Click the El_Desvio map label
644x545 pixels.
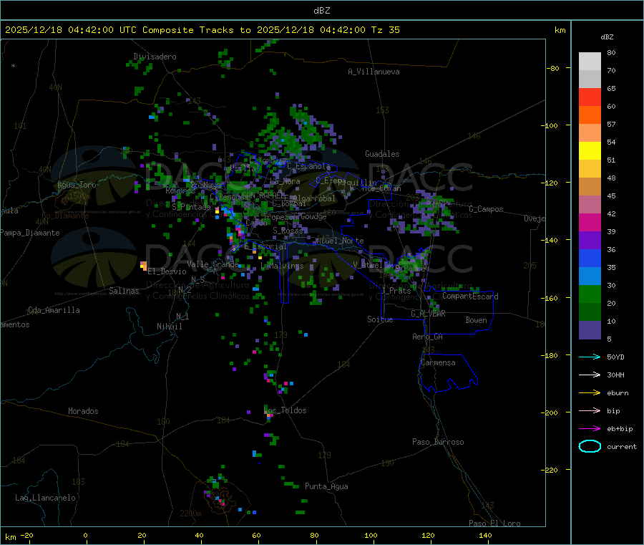click(167, 271)
